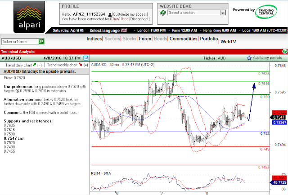
Task: Open the Bonds tab
Action: (161, 39)
